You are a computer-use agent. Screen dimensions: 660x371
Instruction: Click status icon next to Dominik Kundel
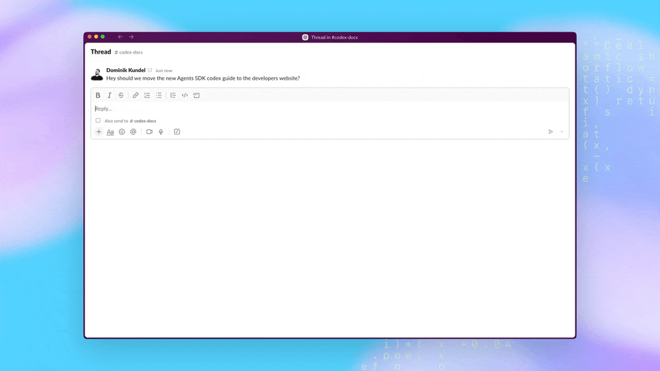(150, 70)
